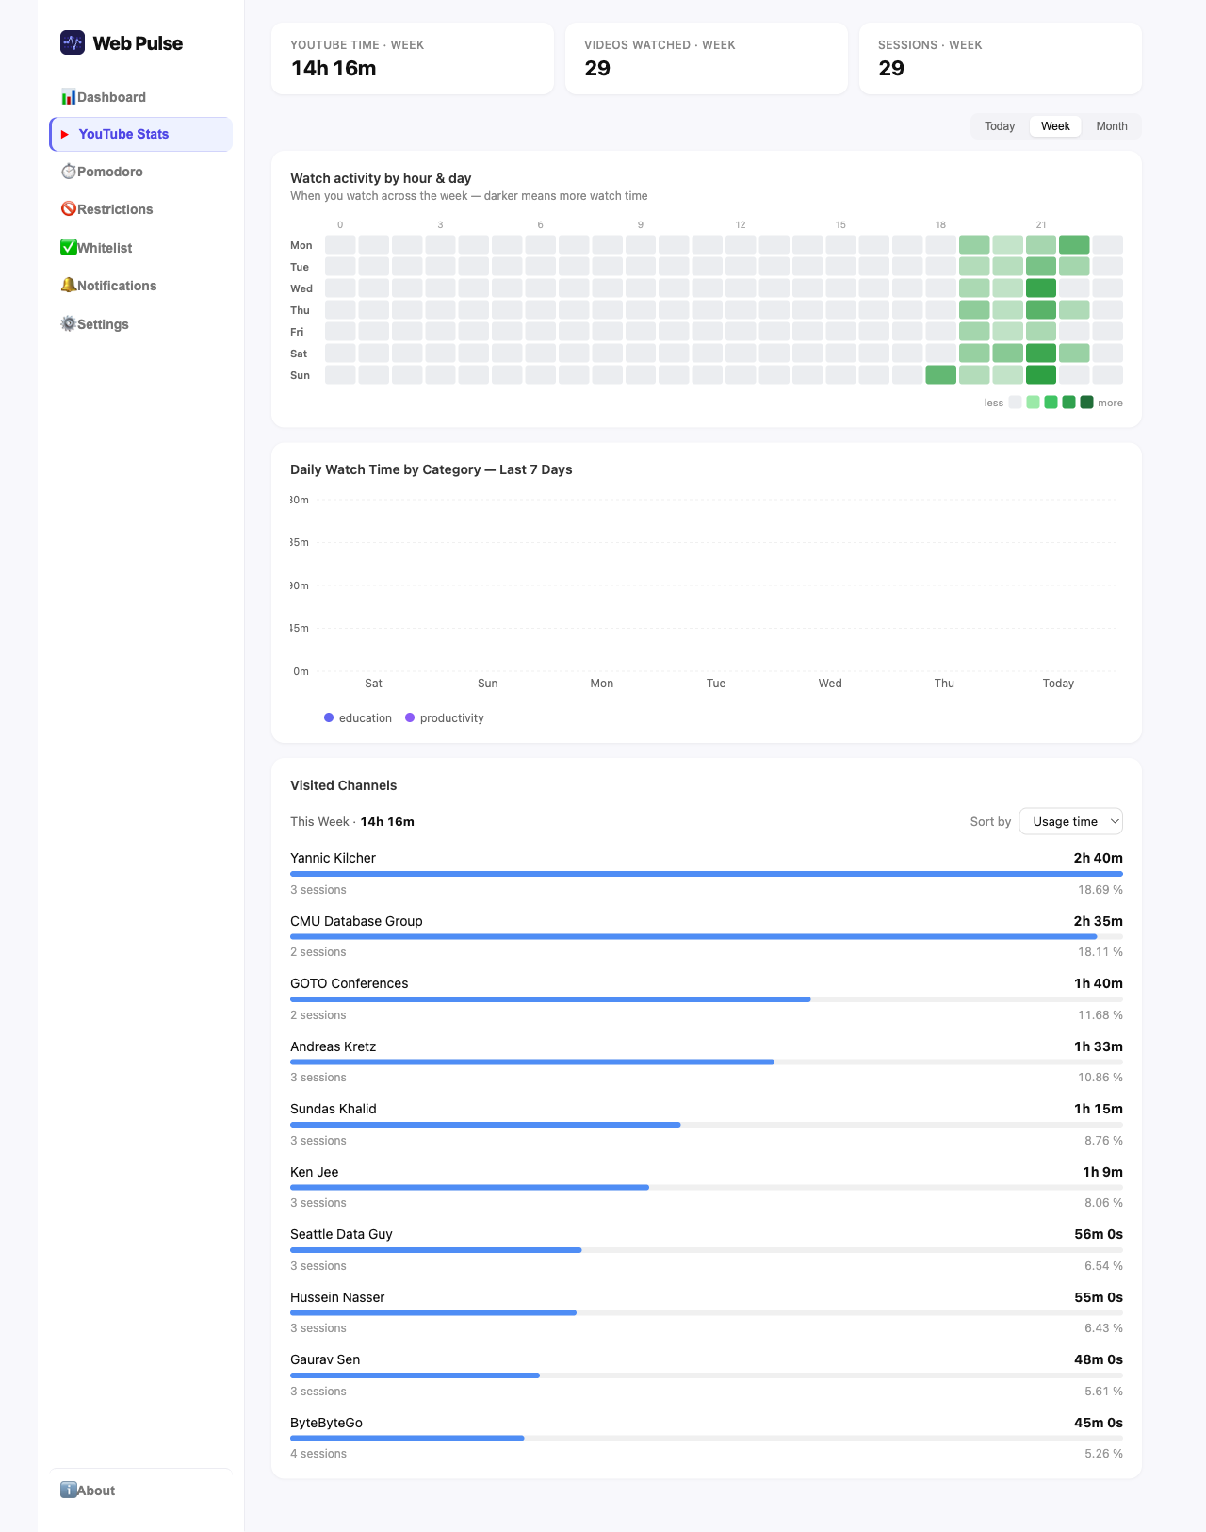This screenshot has height=1532, width=1206.
Task: Open the Dashboard menu item
Action: click(140, 97)
